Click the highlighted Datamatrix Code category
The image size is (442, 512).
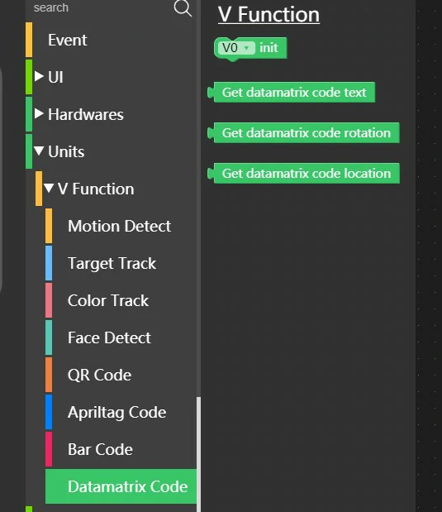(x=121, y=486)
